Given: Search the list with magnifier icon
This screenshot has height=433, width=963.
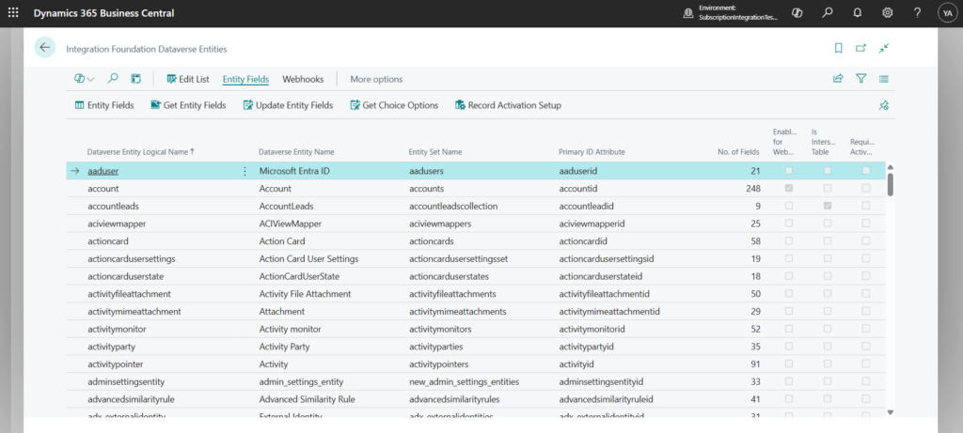Looking at the screenshot, I should coord(113,79).
